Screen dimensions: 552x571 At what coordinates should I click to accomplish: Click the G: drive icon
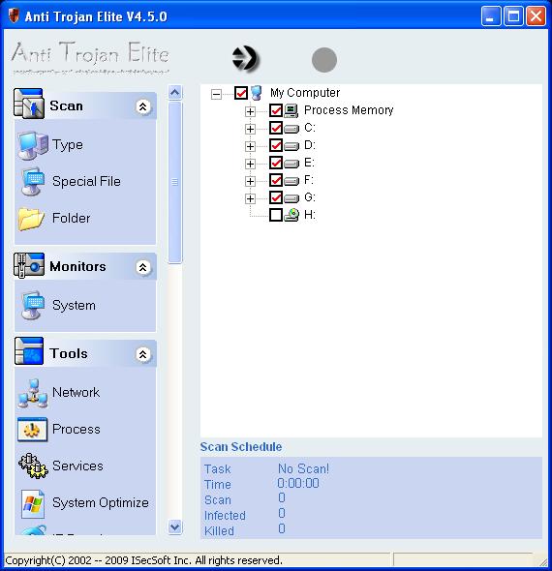pos(291,198)
